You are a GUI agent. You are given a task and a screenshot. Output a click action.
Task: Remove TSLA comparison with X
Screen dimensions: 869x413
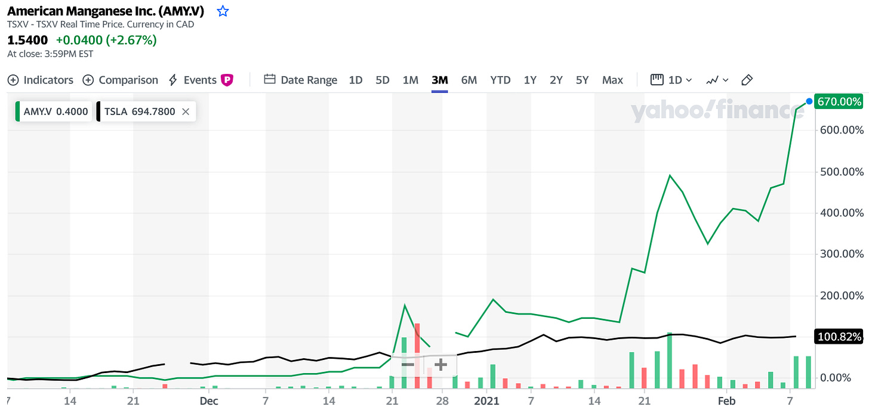click(x=186, y=111)
